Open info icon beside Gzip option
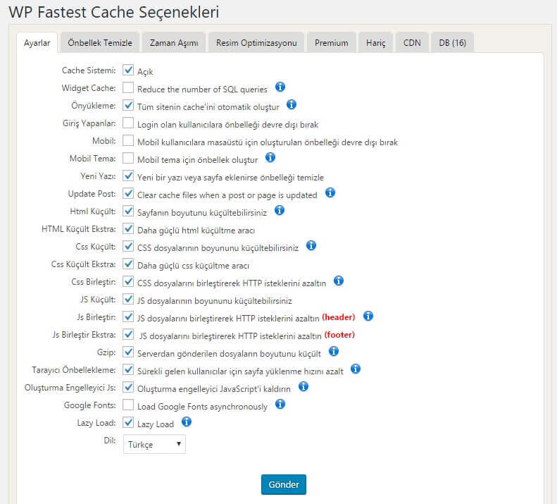This screenshot has height=504, width=557. click(334, 351)
